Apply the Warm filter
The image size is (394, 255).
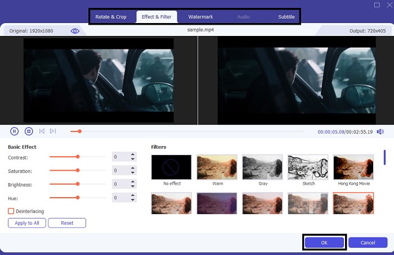click(217, 167)
